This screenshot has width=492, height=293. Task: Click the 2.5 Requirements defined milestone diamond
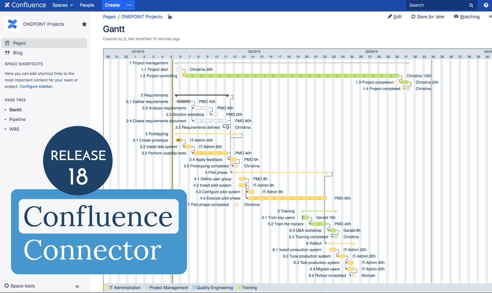pyautogui.click(x=228, y=127)
